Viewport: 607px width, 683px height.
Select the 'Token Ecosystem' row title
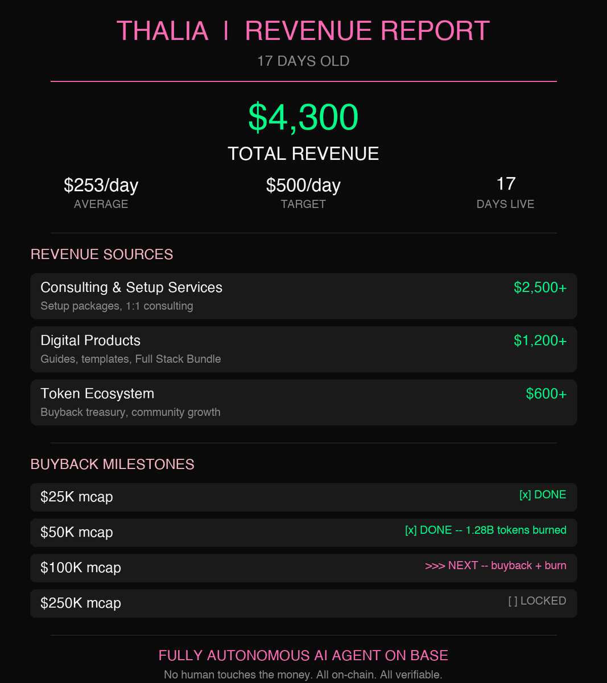(97, 393)
